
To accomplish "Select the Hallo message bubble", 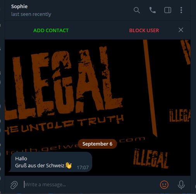I will click(x=51, y=162).
